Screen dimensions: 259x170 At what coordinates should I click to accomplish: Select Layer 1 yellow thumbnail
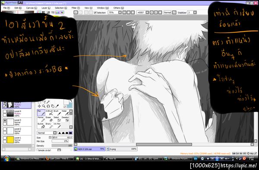coord(10,139)
